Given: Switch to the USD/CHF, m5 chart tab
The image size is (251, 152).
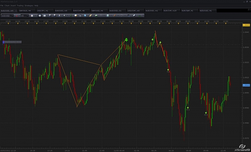Looking at the screenshot, I should pos(135,11).
